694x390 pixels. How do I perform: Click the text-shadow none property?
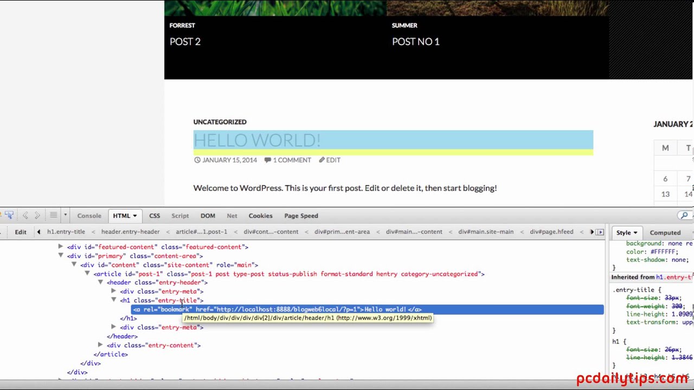tap(657, 259)
